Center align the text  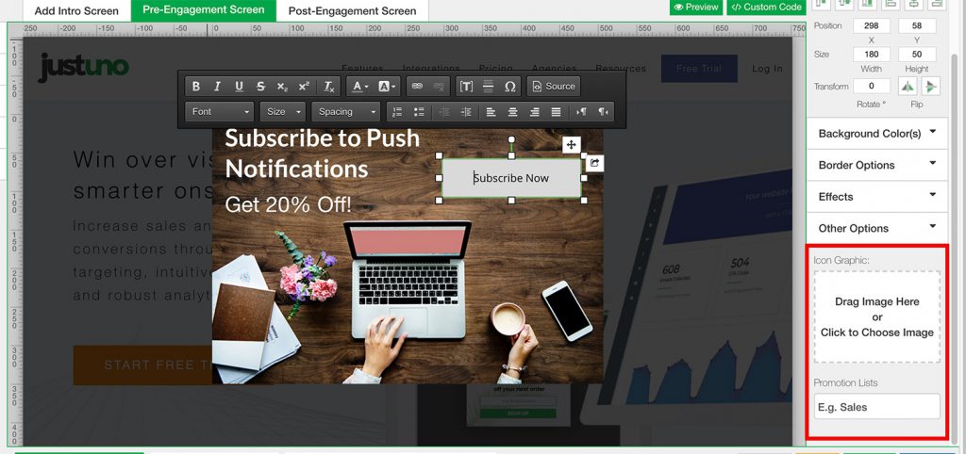512,112
